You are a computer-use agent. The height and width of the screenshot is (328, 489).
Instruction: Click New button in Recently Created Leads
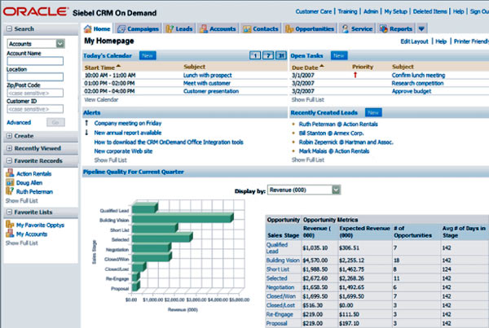point(373,113)
